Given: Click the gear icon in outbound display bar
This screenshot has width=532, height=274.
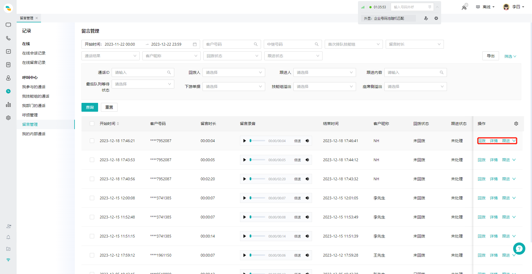Looking at the screenshot, I should tap(436, 18).
